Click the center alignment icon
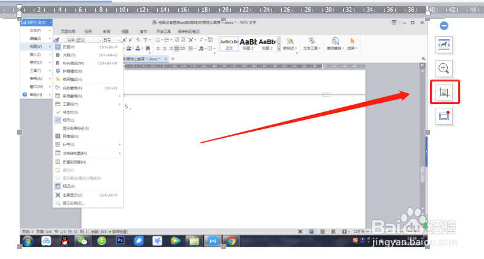 tap(165, 48)
